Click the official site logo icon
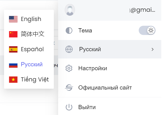Screen dimensions: 168x115 click(69, 88)
